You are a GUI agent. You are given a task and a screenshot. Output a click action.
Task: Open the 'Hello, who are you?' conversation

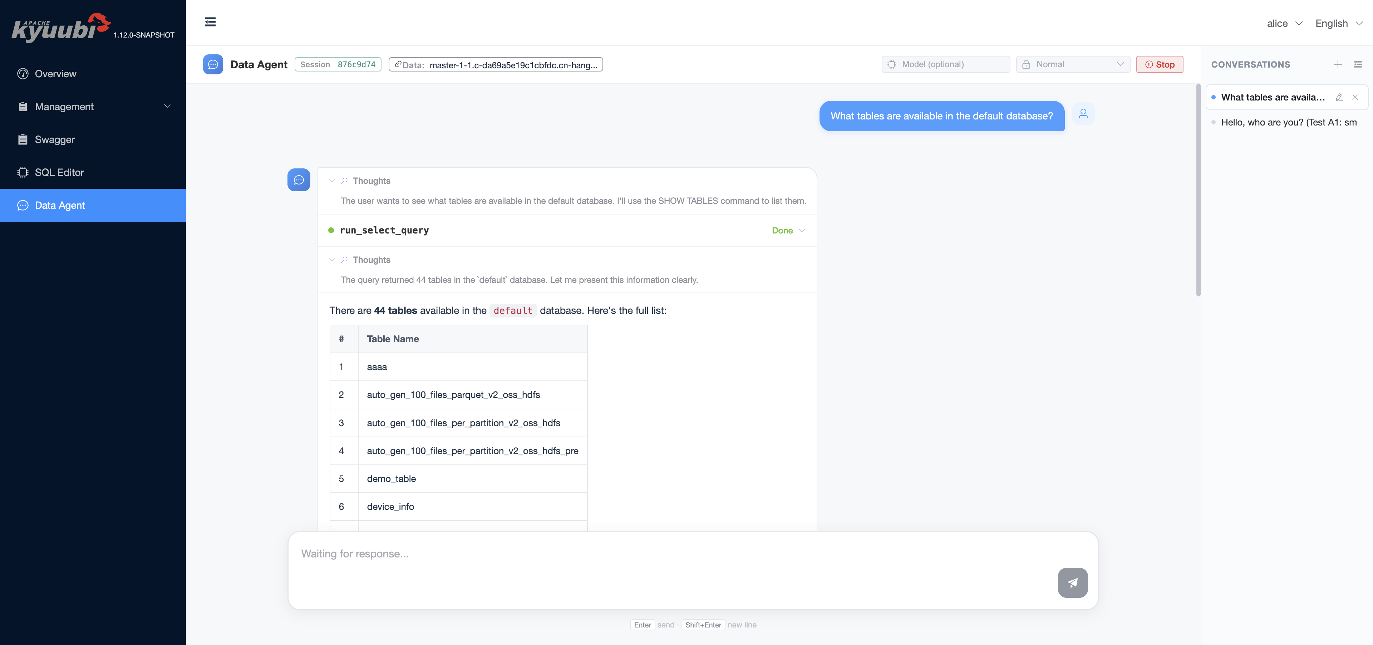(1287, 122)
